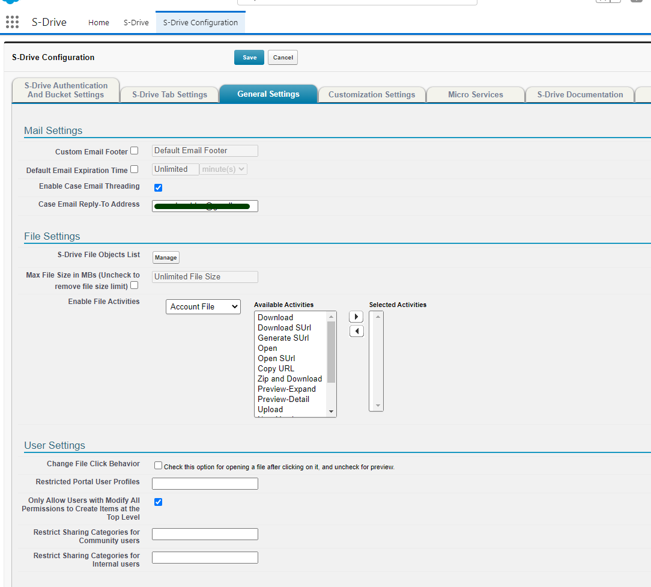Open the Home navigation tab
Viewport: 651px width, 587px height.
pos(98,23)
